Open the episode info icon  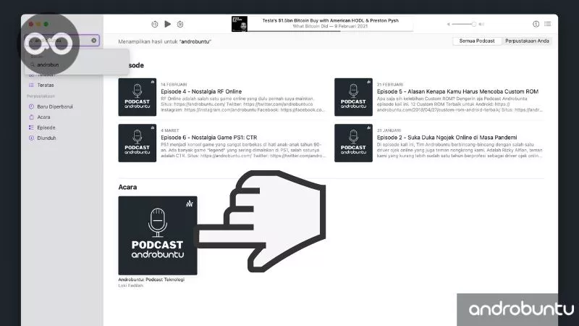[536, 24]
